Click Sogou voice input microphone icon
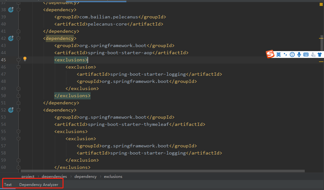The image size is (324, 190). tap(299, 55)
